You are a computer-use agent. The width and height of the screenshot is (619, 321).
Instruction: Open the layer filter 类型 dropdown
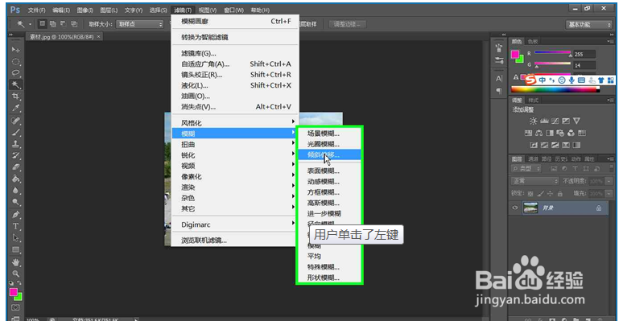[x=526, y=169]
